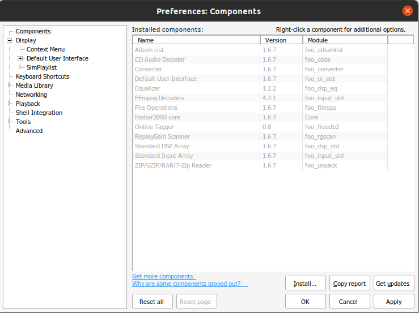This screenshot has width=419, height=313.
Task: Sort components by the Name column header
Action: click(196, 40)
